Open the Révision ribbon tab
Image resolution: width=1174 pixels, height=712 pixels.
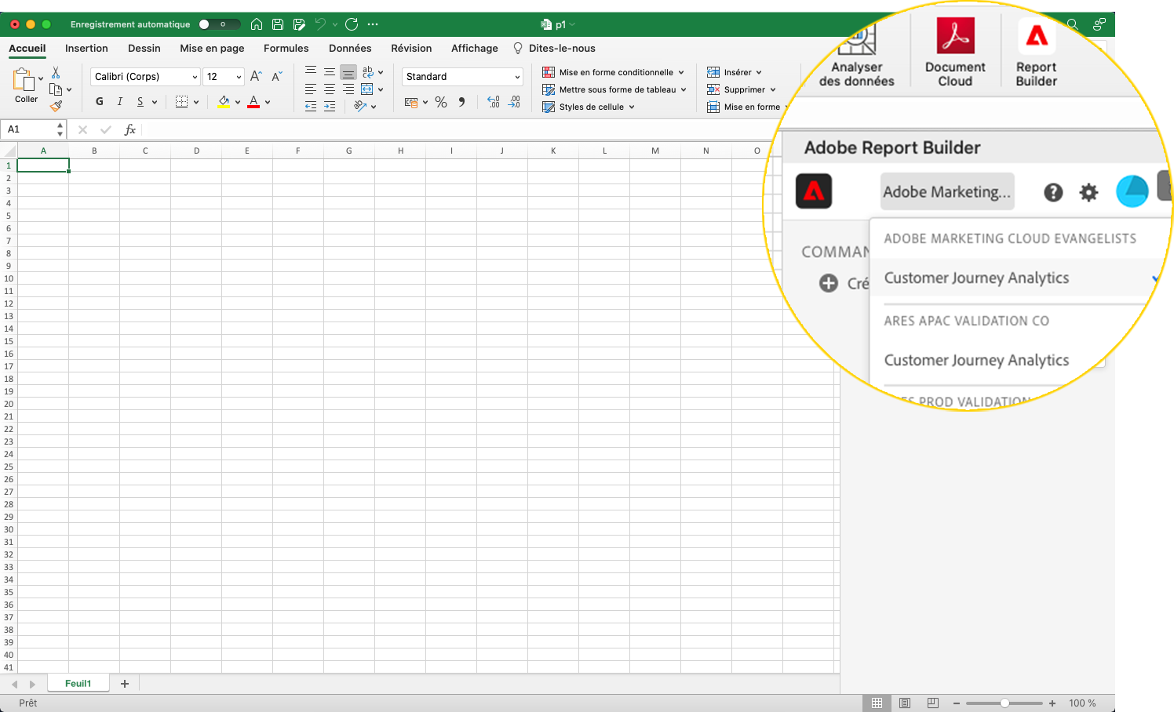(x=411, y=48)
